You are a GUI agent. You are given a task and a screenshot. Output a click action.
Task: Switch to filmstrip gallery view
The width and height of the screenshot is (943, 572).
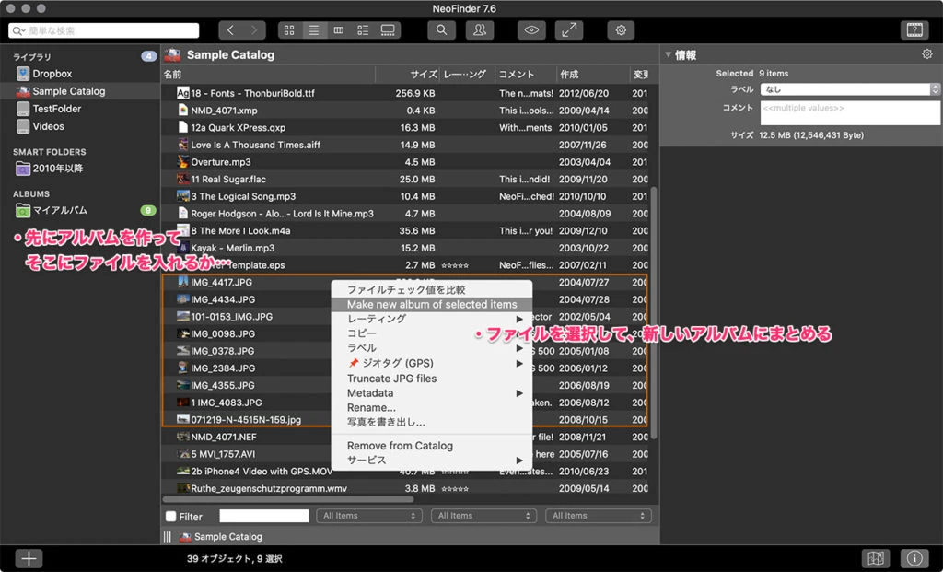pyautogui.click(x=388, y=30)
